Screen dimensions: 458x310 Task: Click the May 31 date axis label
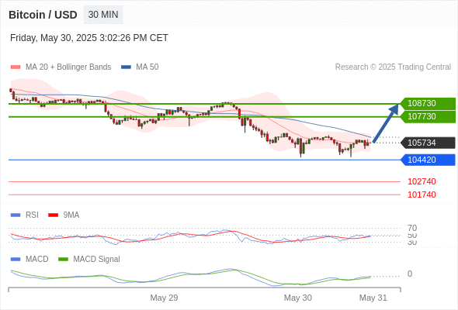[x=373, y=298]
